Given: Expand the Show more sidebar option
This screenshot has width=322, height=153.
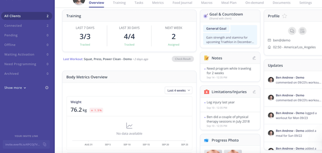Looking at the screenshot, I should point(15,88).
